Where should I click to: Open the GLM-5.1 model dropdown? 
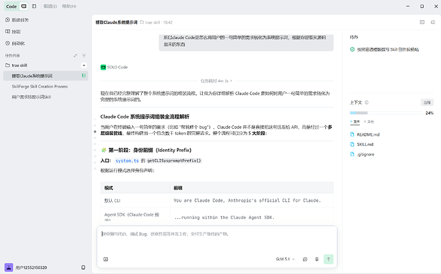click(x=285, y=259)
